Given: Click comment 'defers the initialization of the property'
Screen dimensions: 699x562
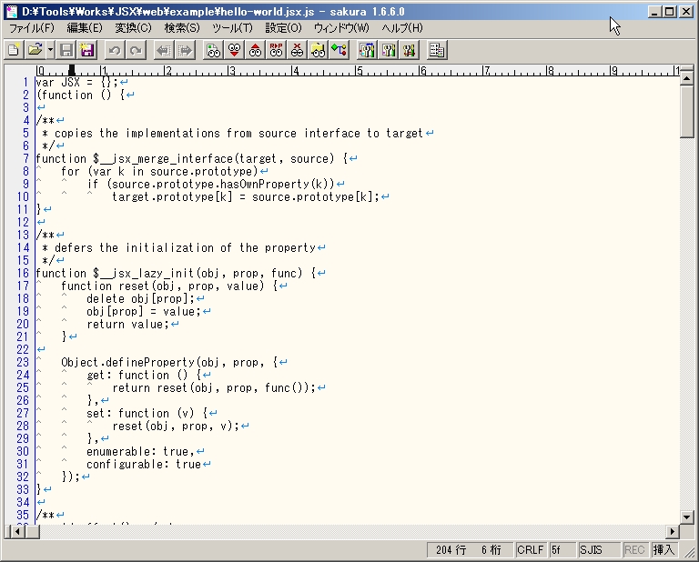Looking at the screenshot, I should pyautogui.click(x=185, y=247).
